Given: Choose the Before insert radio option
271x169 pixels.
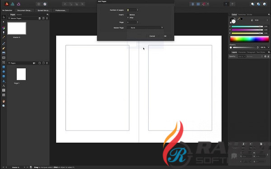Looking at the screenshot, I should (x=128, y=15).
